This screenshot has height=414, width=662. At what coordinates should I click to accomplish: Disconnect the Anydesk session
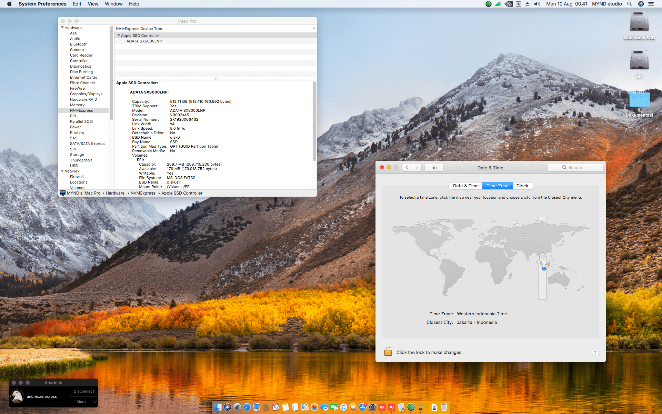[x=84, y=391]
